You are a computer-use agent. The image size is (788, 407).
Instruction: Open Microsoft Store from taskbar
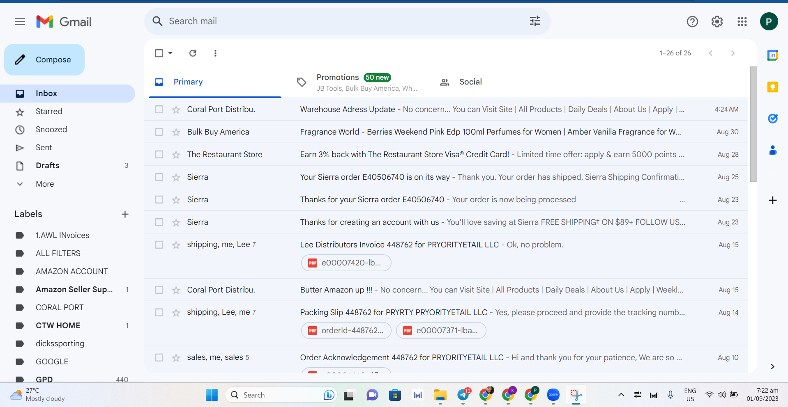[395, 395]
